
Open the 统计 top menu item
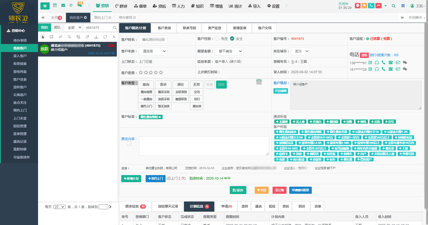(235, 6)
